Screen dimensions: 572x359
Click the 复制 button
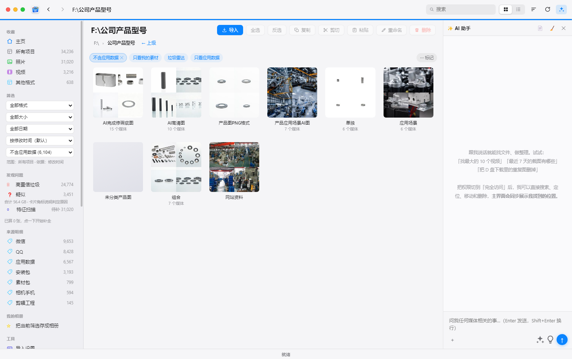pyautogui.click(x=302, y=30)
